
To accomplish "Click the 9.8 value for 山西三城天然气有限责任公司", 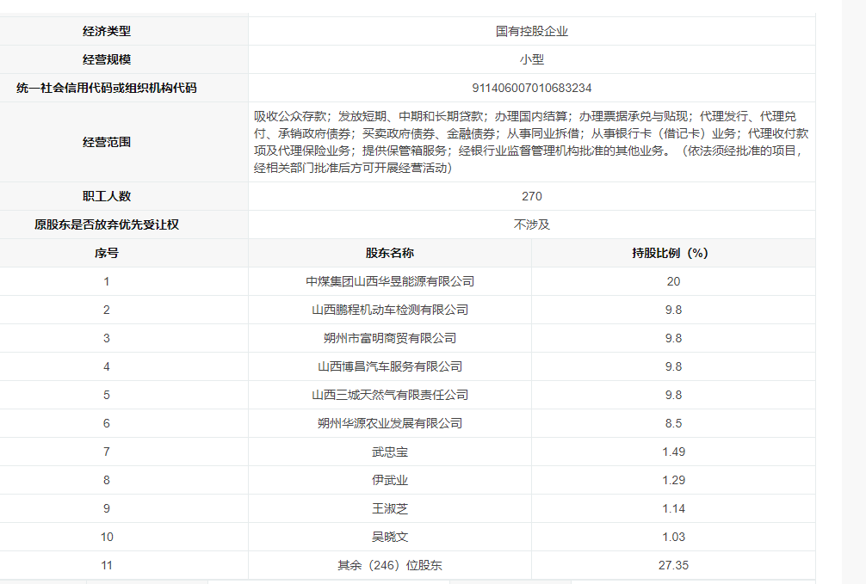I will click(674, 396).
